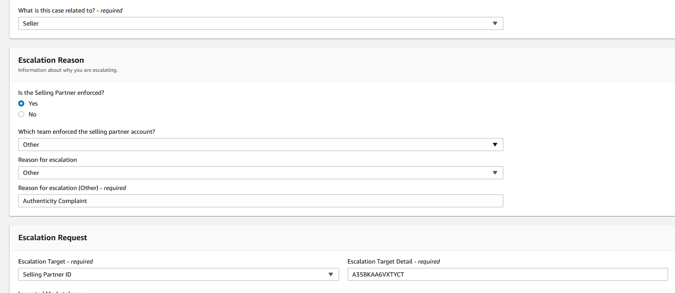Click the Escalation Reason section heading

51,60
